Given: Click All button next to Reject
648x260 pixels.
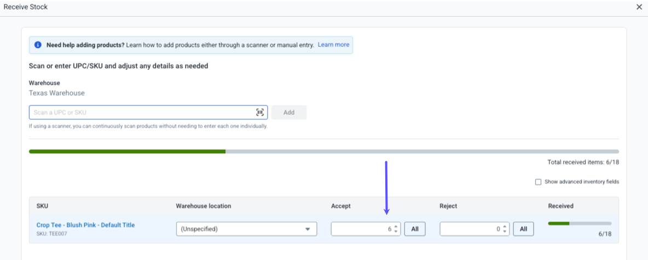Looking at the screenshot, I should click(x=523, y=229).
